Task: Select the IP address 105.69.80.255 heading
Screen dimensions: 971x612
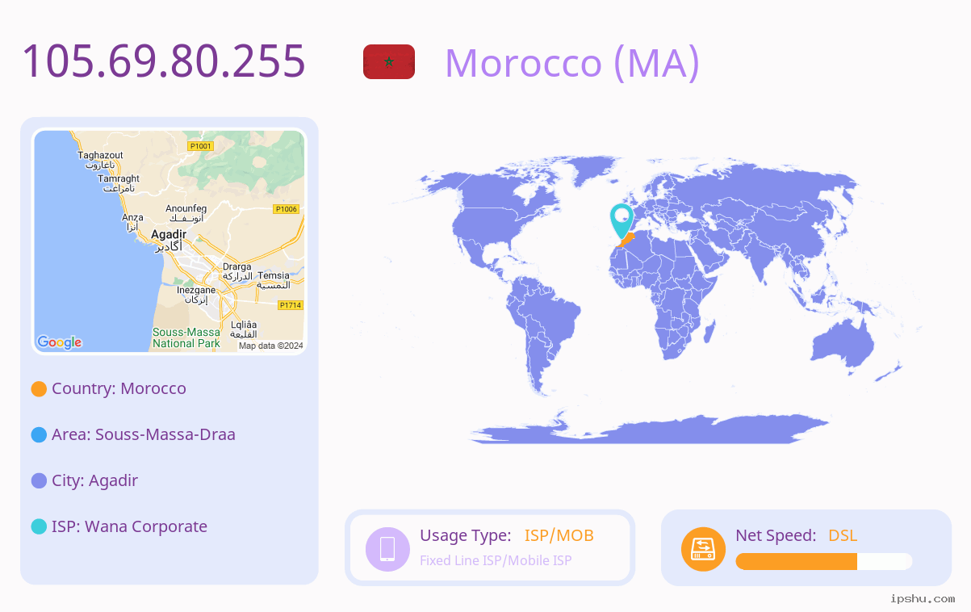Action: pos(164,61)
